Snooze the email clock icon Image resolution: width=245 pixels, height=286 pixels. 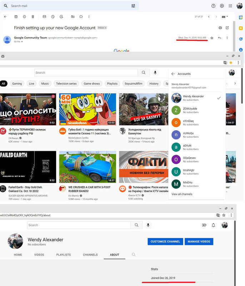click(53, 16)
